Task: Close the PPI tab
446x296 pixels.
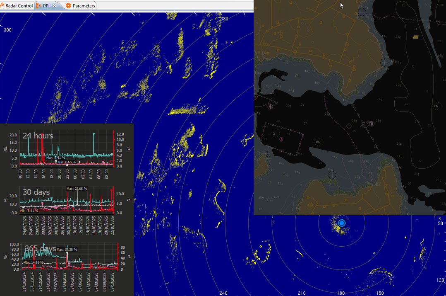Action: coord(54,6)
